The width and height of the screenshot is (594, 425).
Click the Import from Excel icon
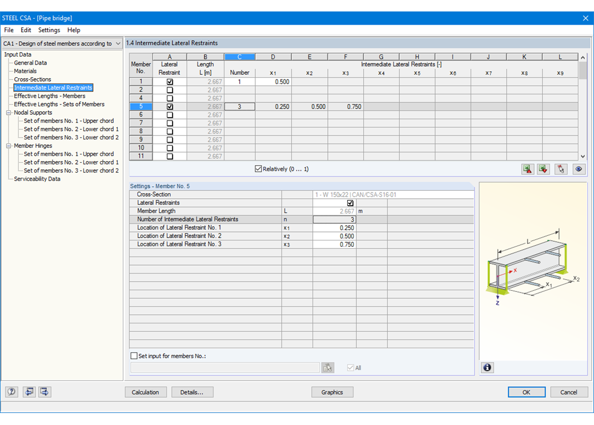[x=543, y=169]
